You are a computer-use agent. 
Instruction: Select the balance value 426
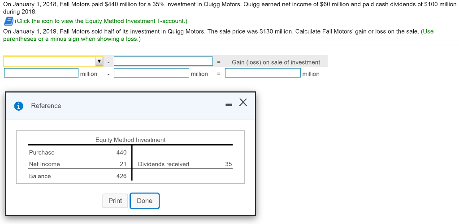tap(121, 177)
